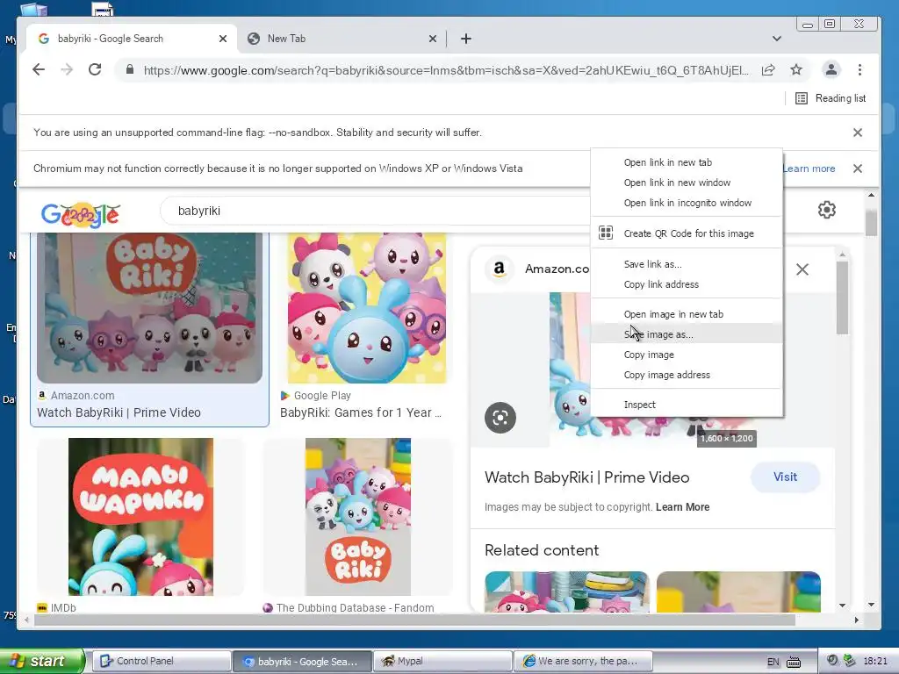Open the Amazon.com BabyRiki thumbnail
The width and height of the screenshot is (899, 674).
coord(149,308)
